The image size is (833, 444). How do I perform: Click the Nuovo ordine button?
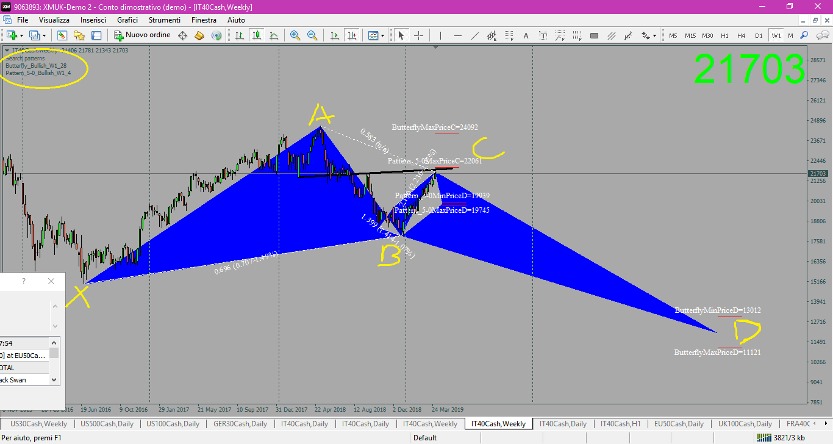(142, 35)
